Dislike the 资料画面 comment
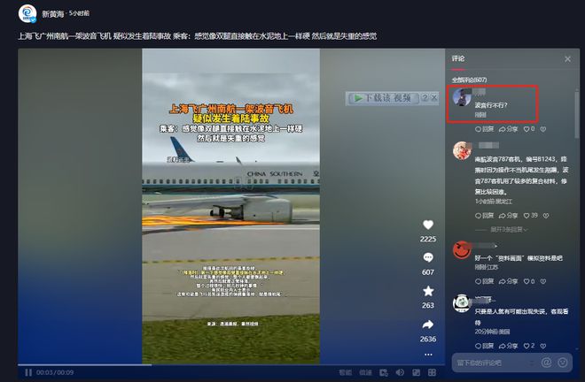 [543, 281]
